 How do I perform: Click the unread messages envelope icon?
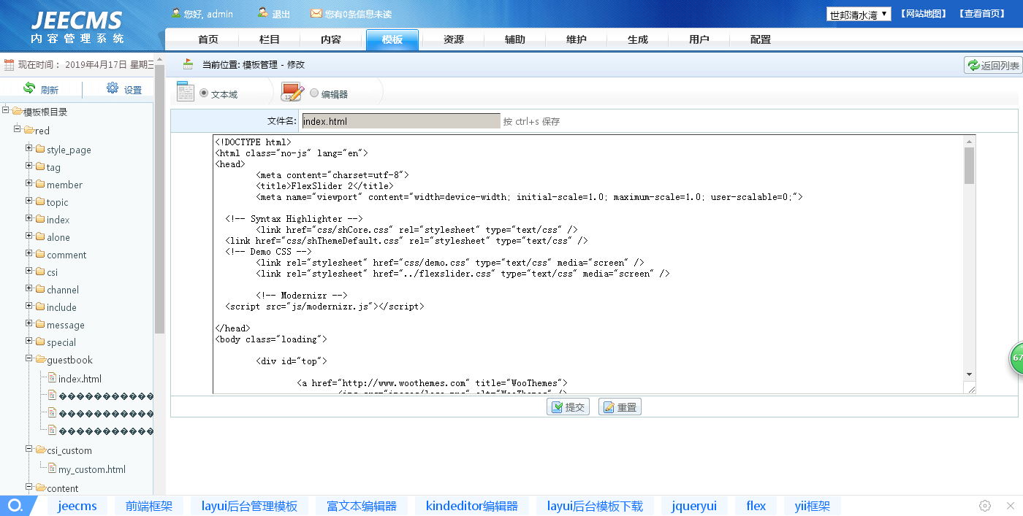coord(316,13)
